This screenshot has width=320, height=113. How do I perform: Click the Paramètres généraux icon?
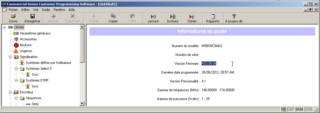click(16, 33)
